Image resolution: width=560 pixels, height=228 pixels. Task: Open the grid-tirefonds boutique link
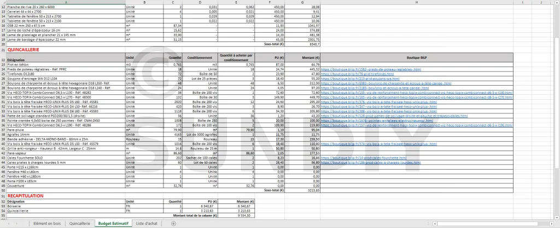[349, 74]
